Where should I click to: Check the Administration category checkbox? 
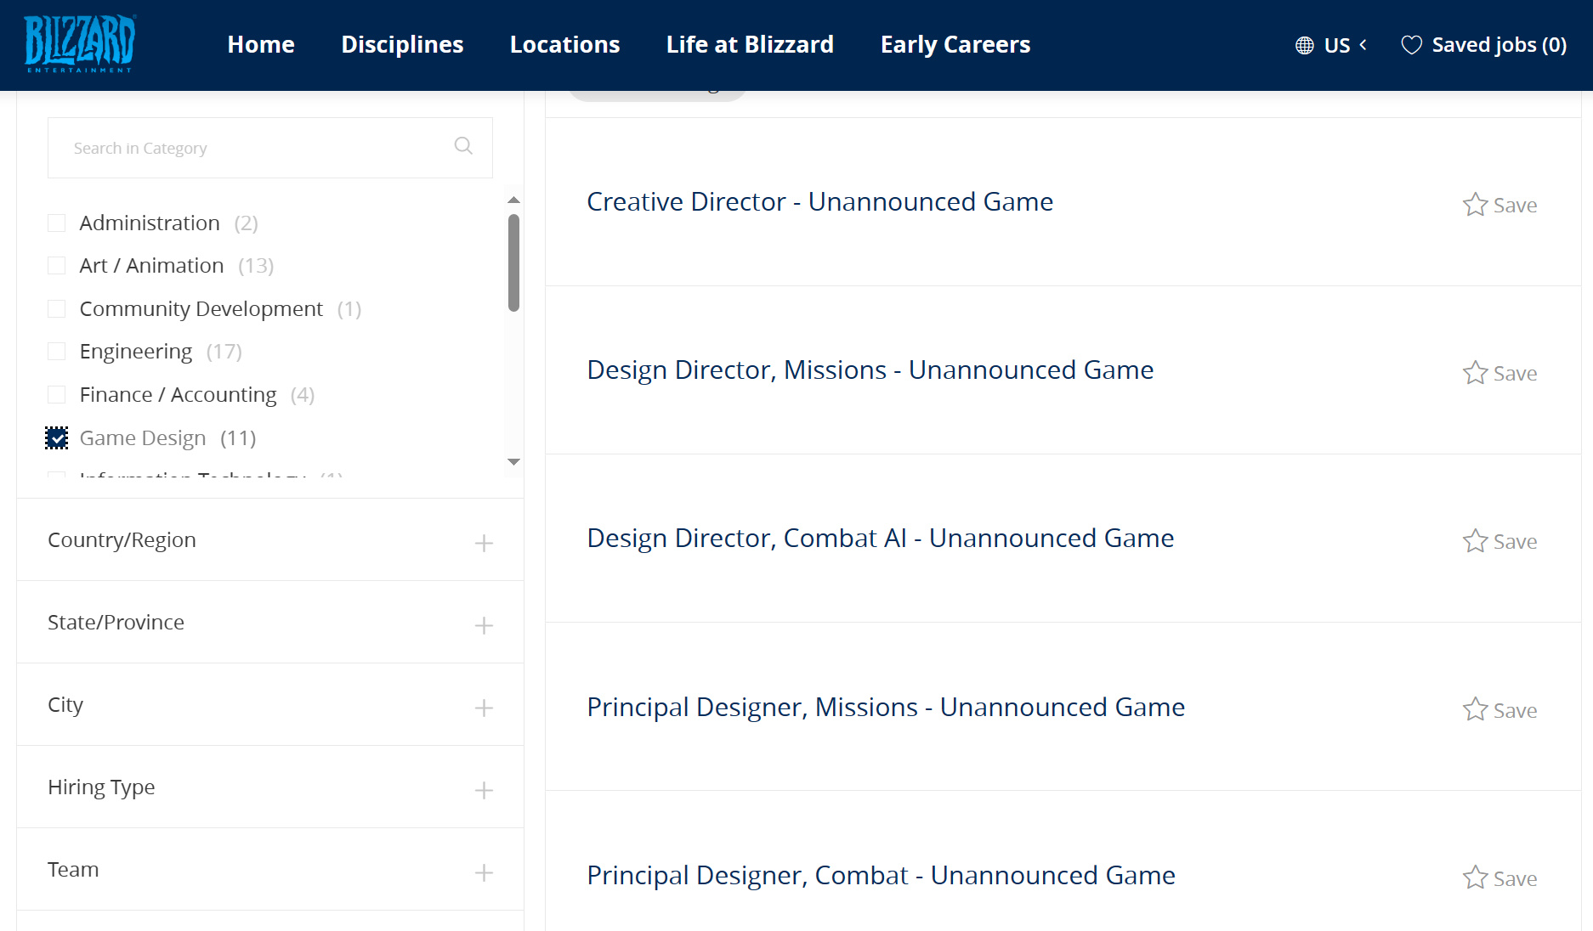coord(57,223)
